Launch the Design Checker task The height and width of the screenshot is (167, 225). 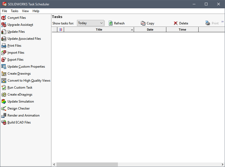pos(19,108)
